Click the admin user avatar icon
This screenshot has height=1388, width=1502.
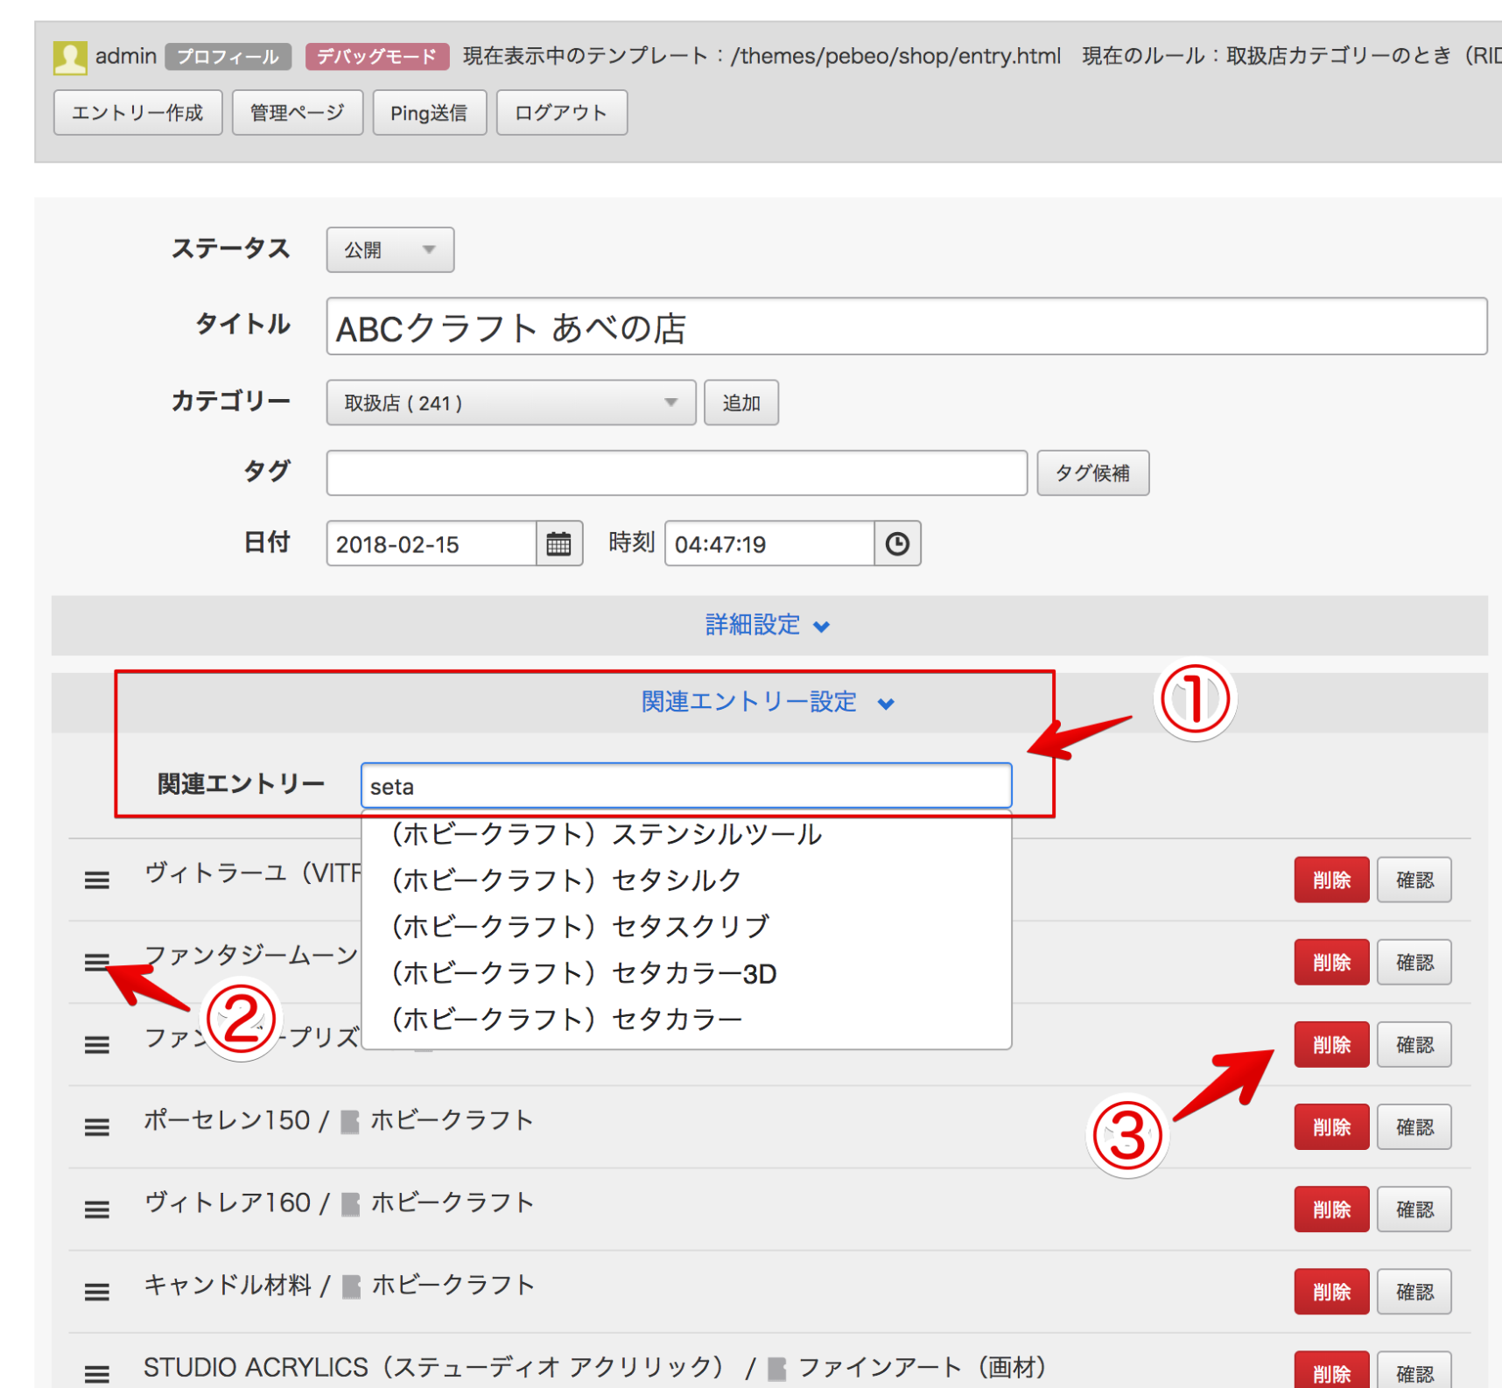(70, 57)
